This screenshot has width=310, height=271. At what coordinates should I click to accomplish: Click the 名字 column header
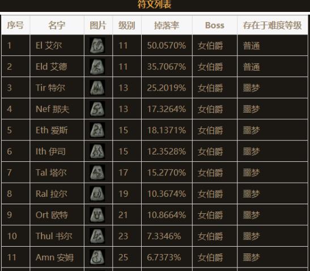click(x=57, y=25)
